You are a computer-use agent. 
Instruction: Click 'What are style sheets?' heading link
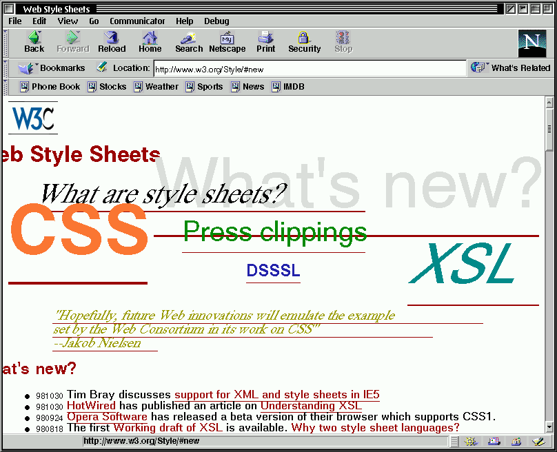tap(164, 194)
